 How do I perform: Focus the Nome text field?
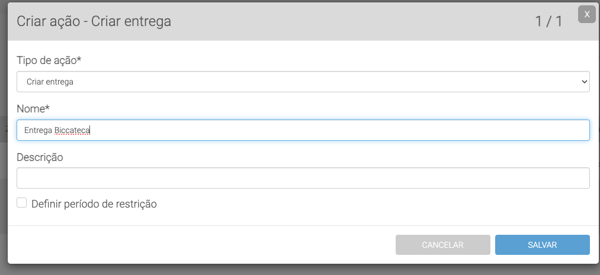302,130
